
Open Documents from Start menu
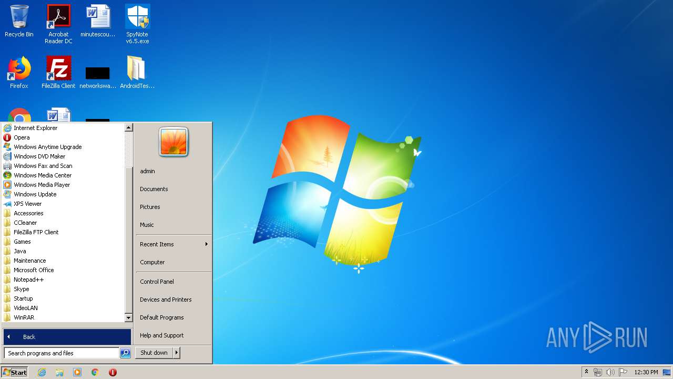[x=174, y=189]
